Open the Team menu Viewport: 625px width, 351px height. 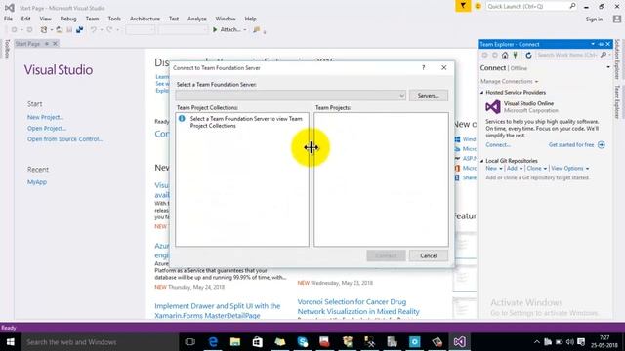92,19
